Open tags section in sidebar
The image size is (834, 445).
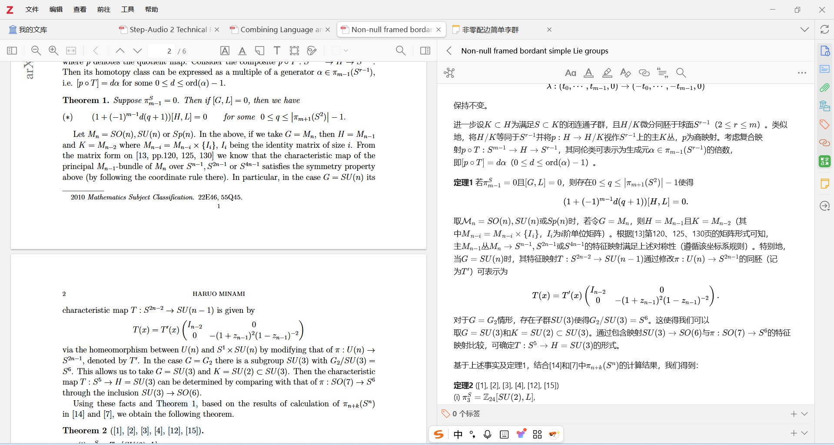coord(824,124)
